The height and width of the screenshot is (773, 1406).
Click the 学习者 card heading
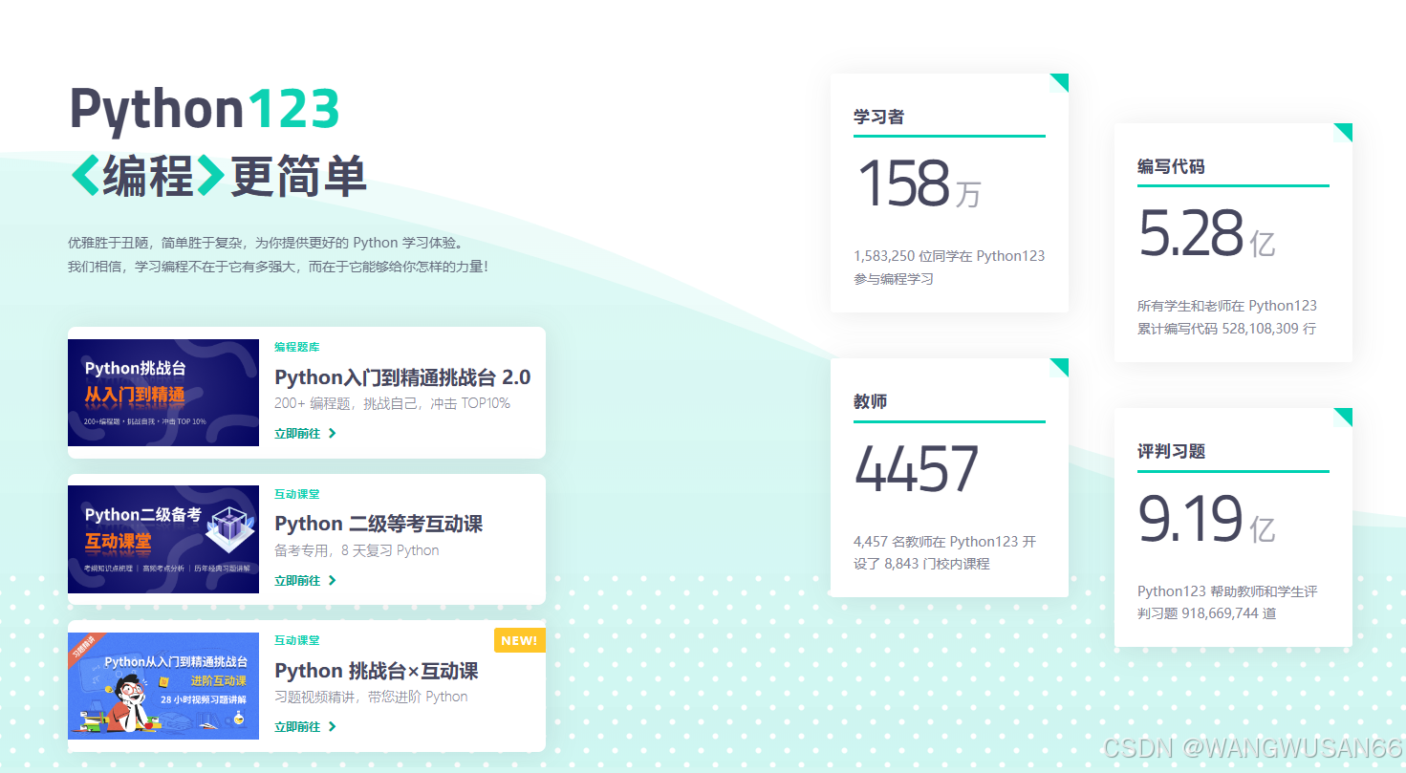point(878,117)
